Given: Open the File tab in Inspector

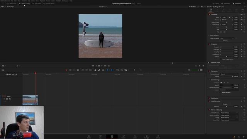Looking at the screenshot, I should pyautogui.click(x=242, y=10).
